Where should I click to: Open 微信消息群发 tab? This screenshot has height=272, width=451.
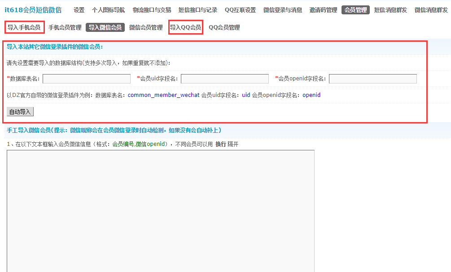pyautogui.click(x=431, y=10)
